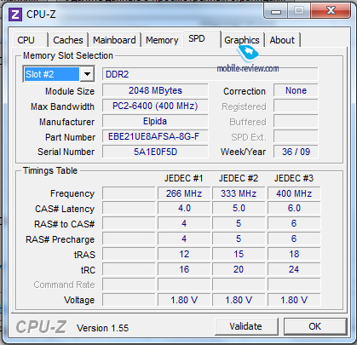Click the Slot #2 combo box field

tap(59, 74)
